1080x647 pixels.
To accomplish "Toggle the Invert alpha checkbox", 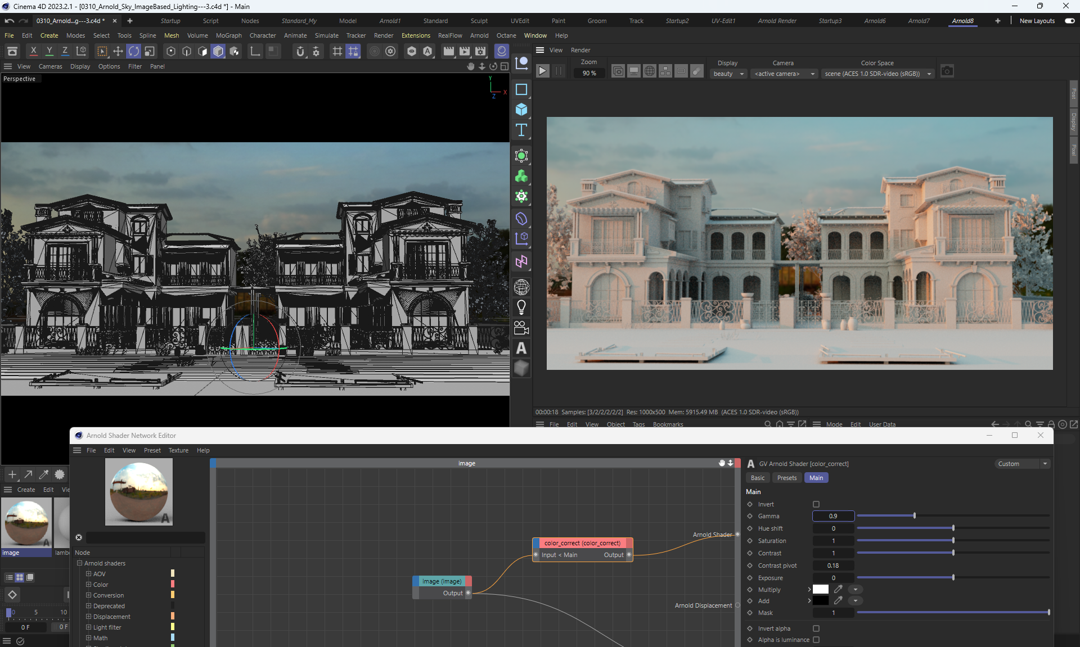I will 816,628.
